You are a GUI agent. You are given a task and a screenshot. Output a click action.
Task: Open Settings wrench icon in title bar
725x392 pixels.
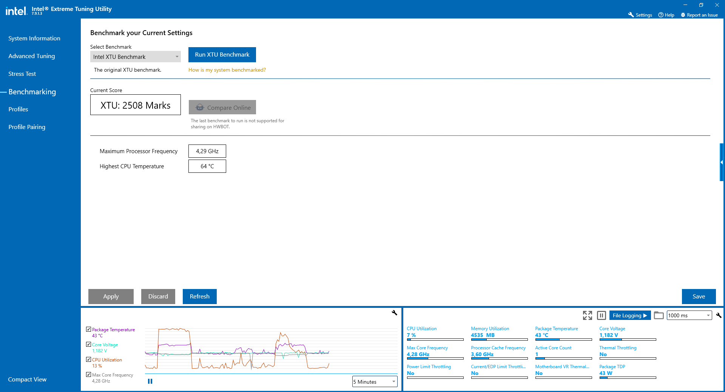pyautogui.click(x=631, y=15)
